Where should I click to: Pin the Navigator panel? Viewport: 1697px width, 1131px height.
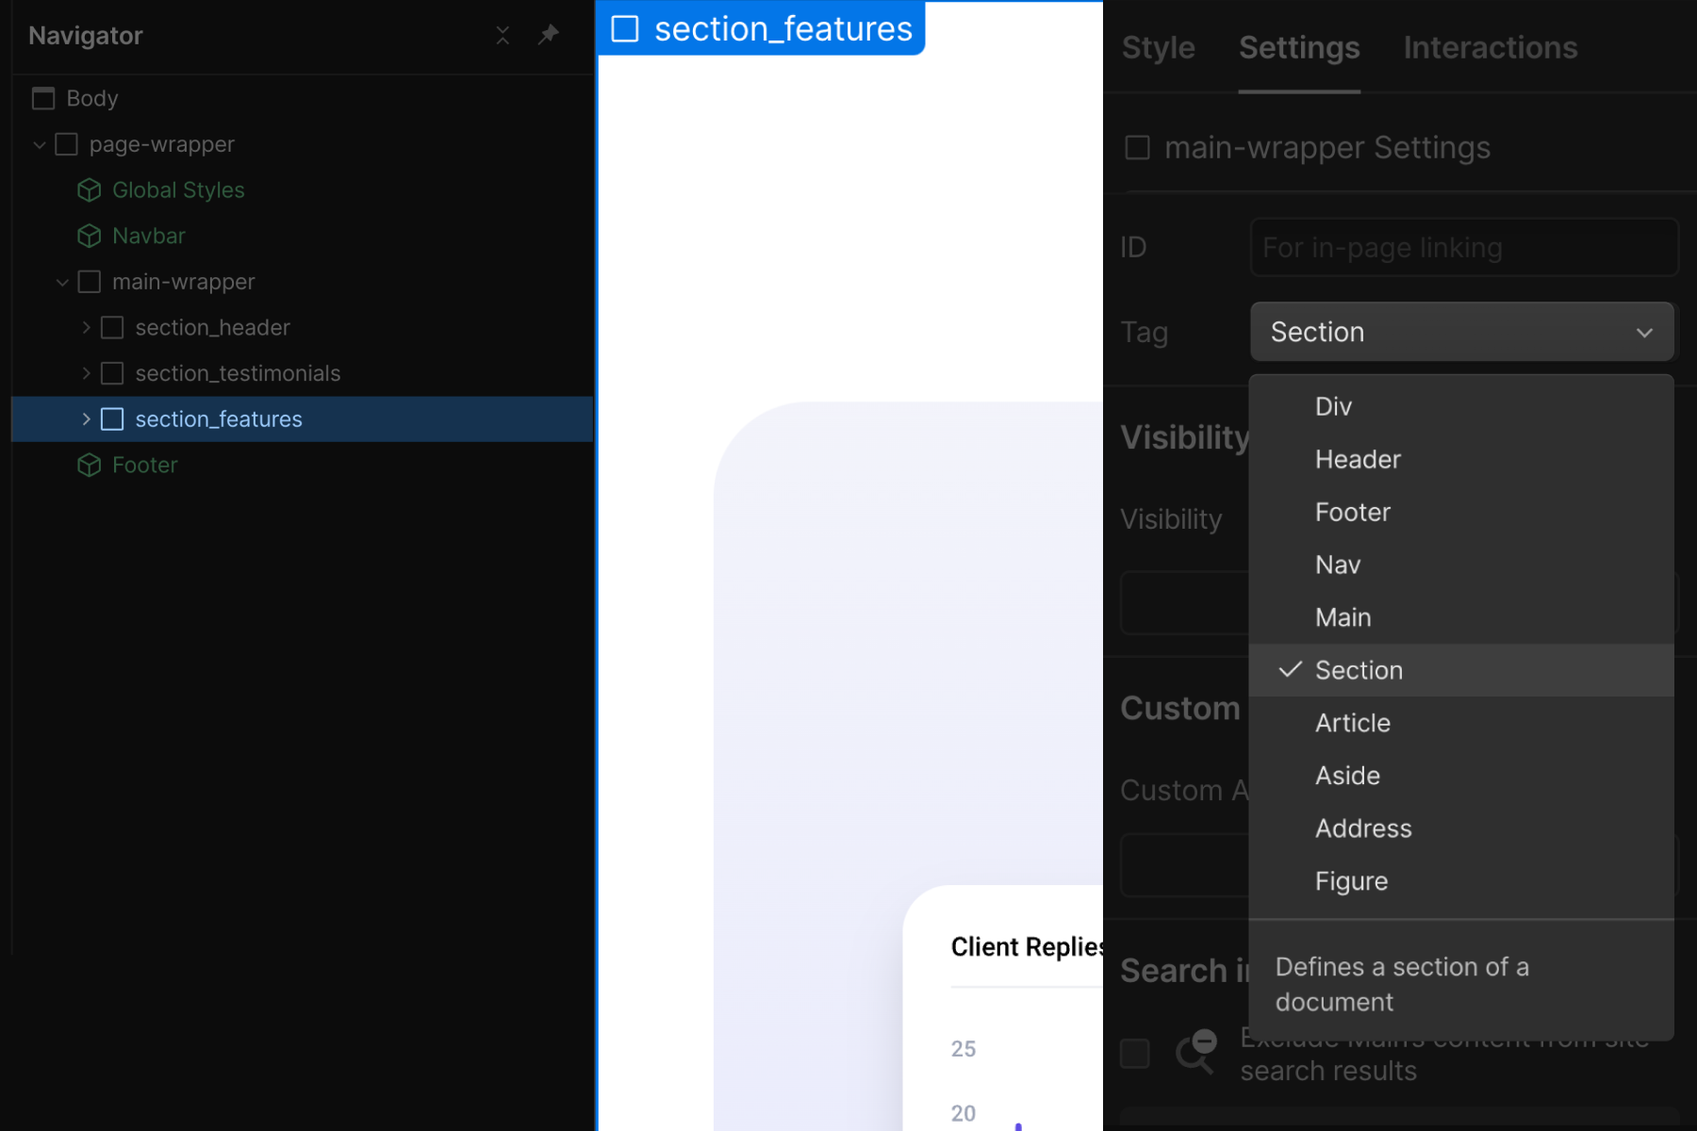pyautogui.click(x=549, y=35)
